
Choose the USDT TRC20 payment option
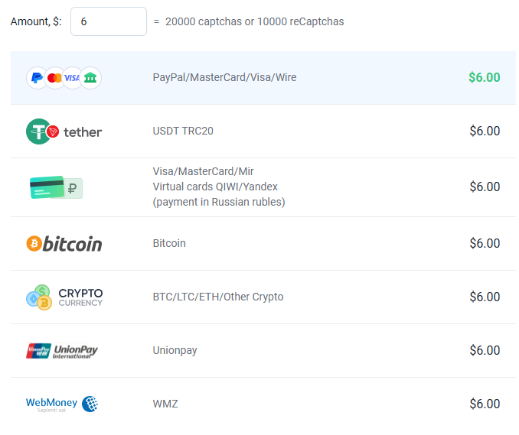tap(183, 131)
